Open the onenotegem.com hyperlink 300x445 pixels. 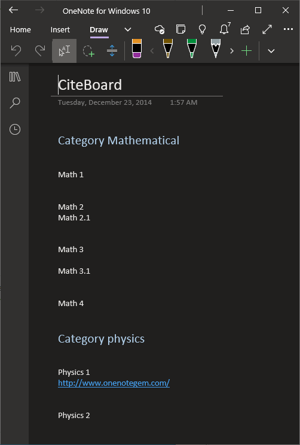point(114,383)
